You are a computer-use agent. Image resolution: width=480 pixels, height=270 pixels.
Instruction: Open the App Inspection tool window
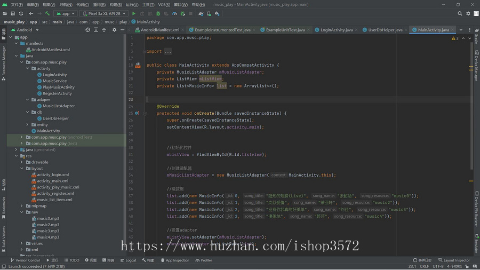coord(175,260)
